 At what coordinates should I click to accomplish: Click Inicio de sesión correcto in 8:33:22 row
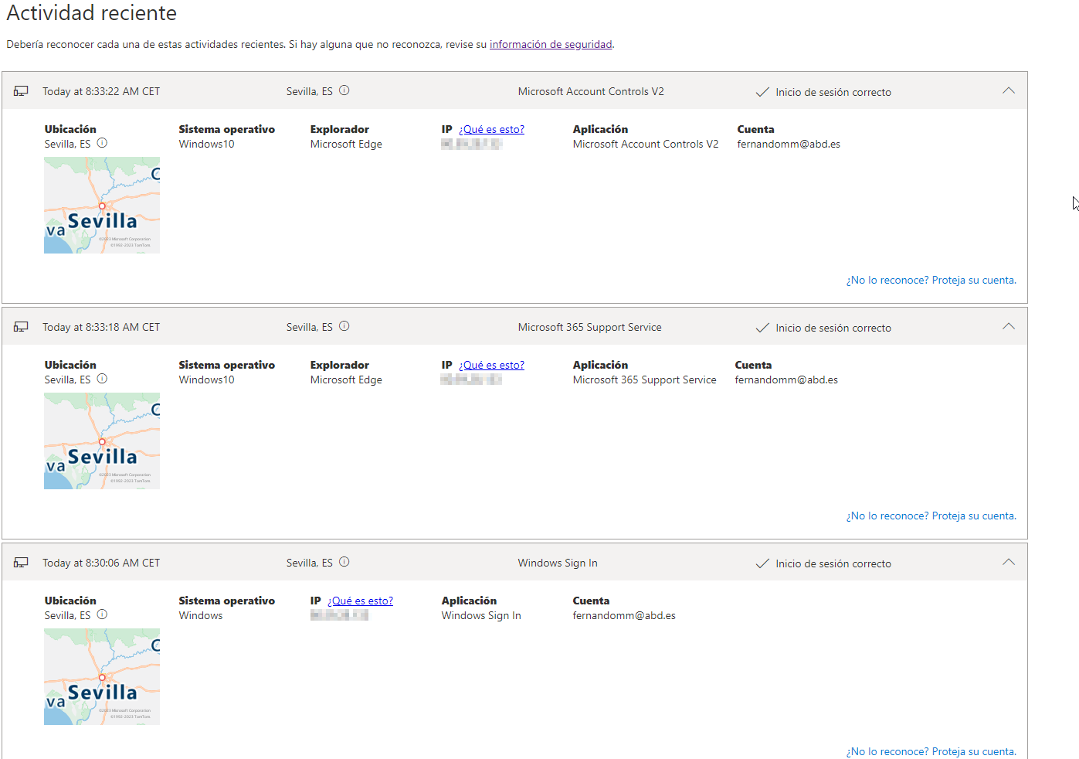[x=833, y=92]
